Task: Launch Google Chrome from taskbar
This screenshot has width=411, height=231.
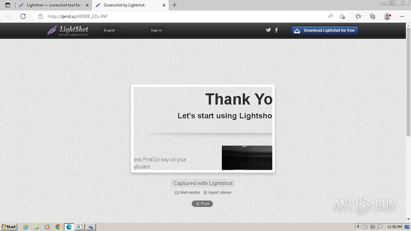Action: point(58,227)
